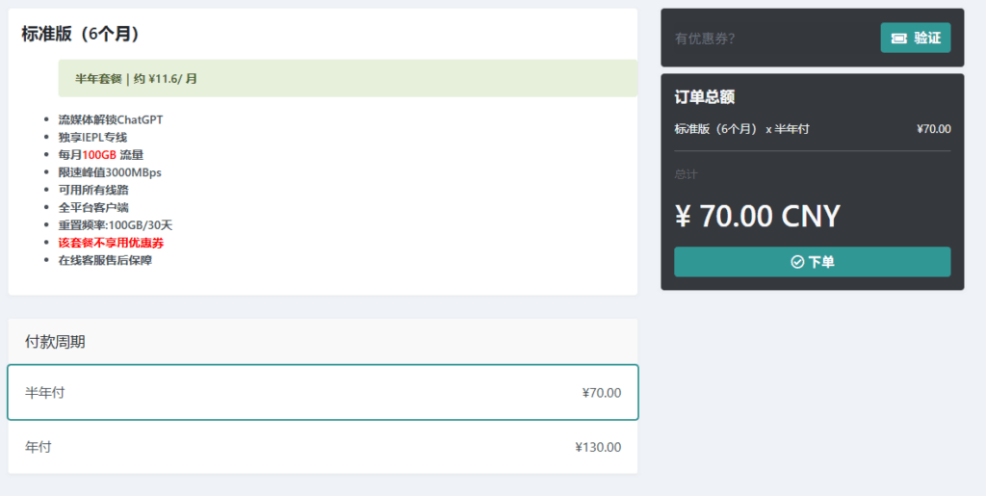Click the ¥70.00 price in 半年付 row
This screenshot has width=986, height=496.
[x=602, y=394]
